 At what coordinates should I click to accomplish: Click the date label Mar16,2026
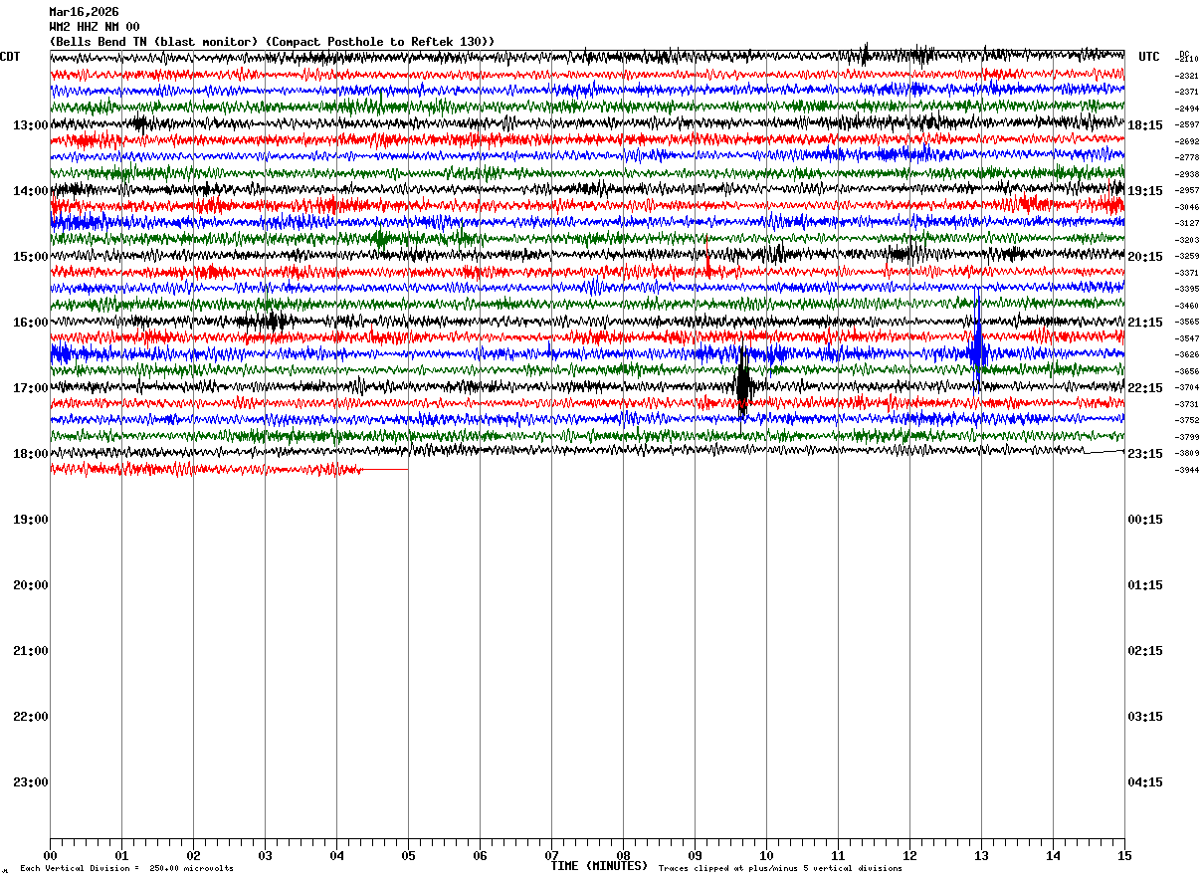pyautogui.click(x=84, y=12)
